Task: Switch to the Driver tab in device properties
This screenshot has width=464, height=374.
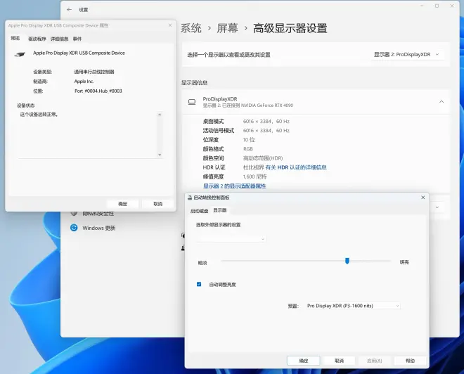Action: [x=37, y=39]
